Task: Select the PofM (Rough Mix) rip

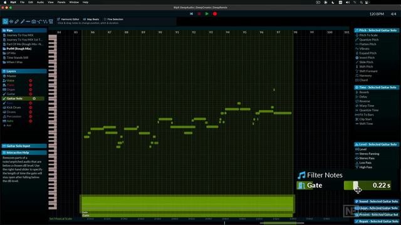Action: 19,49
